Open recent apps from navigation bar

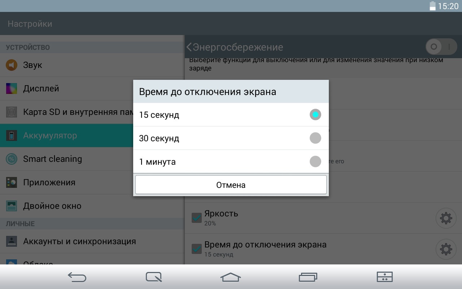pos(308,277)
